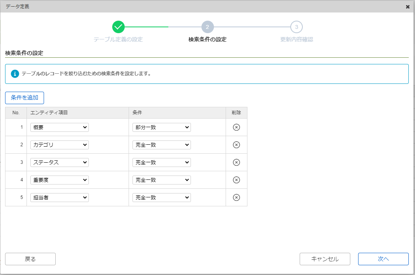Click the 削除 column header
Viewport: 415px width, 275px height.
point(237,113)
